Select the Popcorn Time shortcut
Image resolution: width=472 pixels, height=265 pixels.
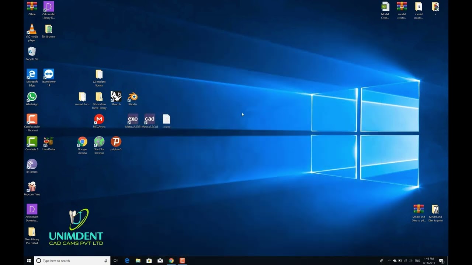tap(32, 188)
